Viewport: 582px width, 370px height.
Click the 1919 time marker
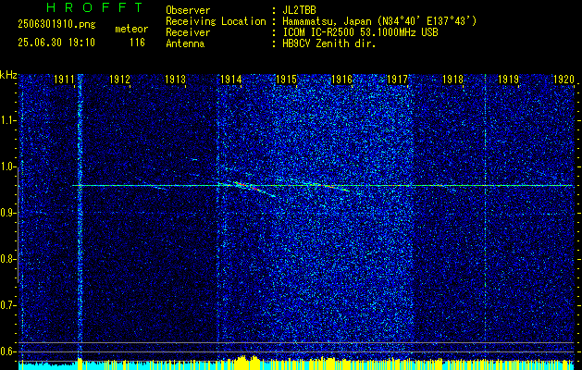(508, 79)
